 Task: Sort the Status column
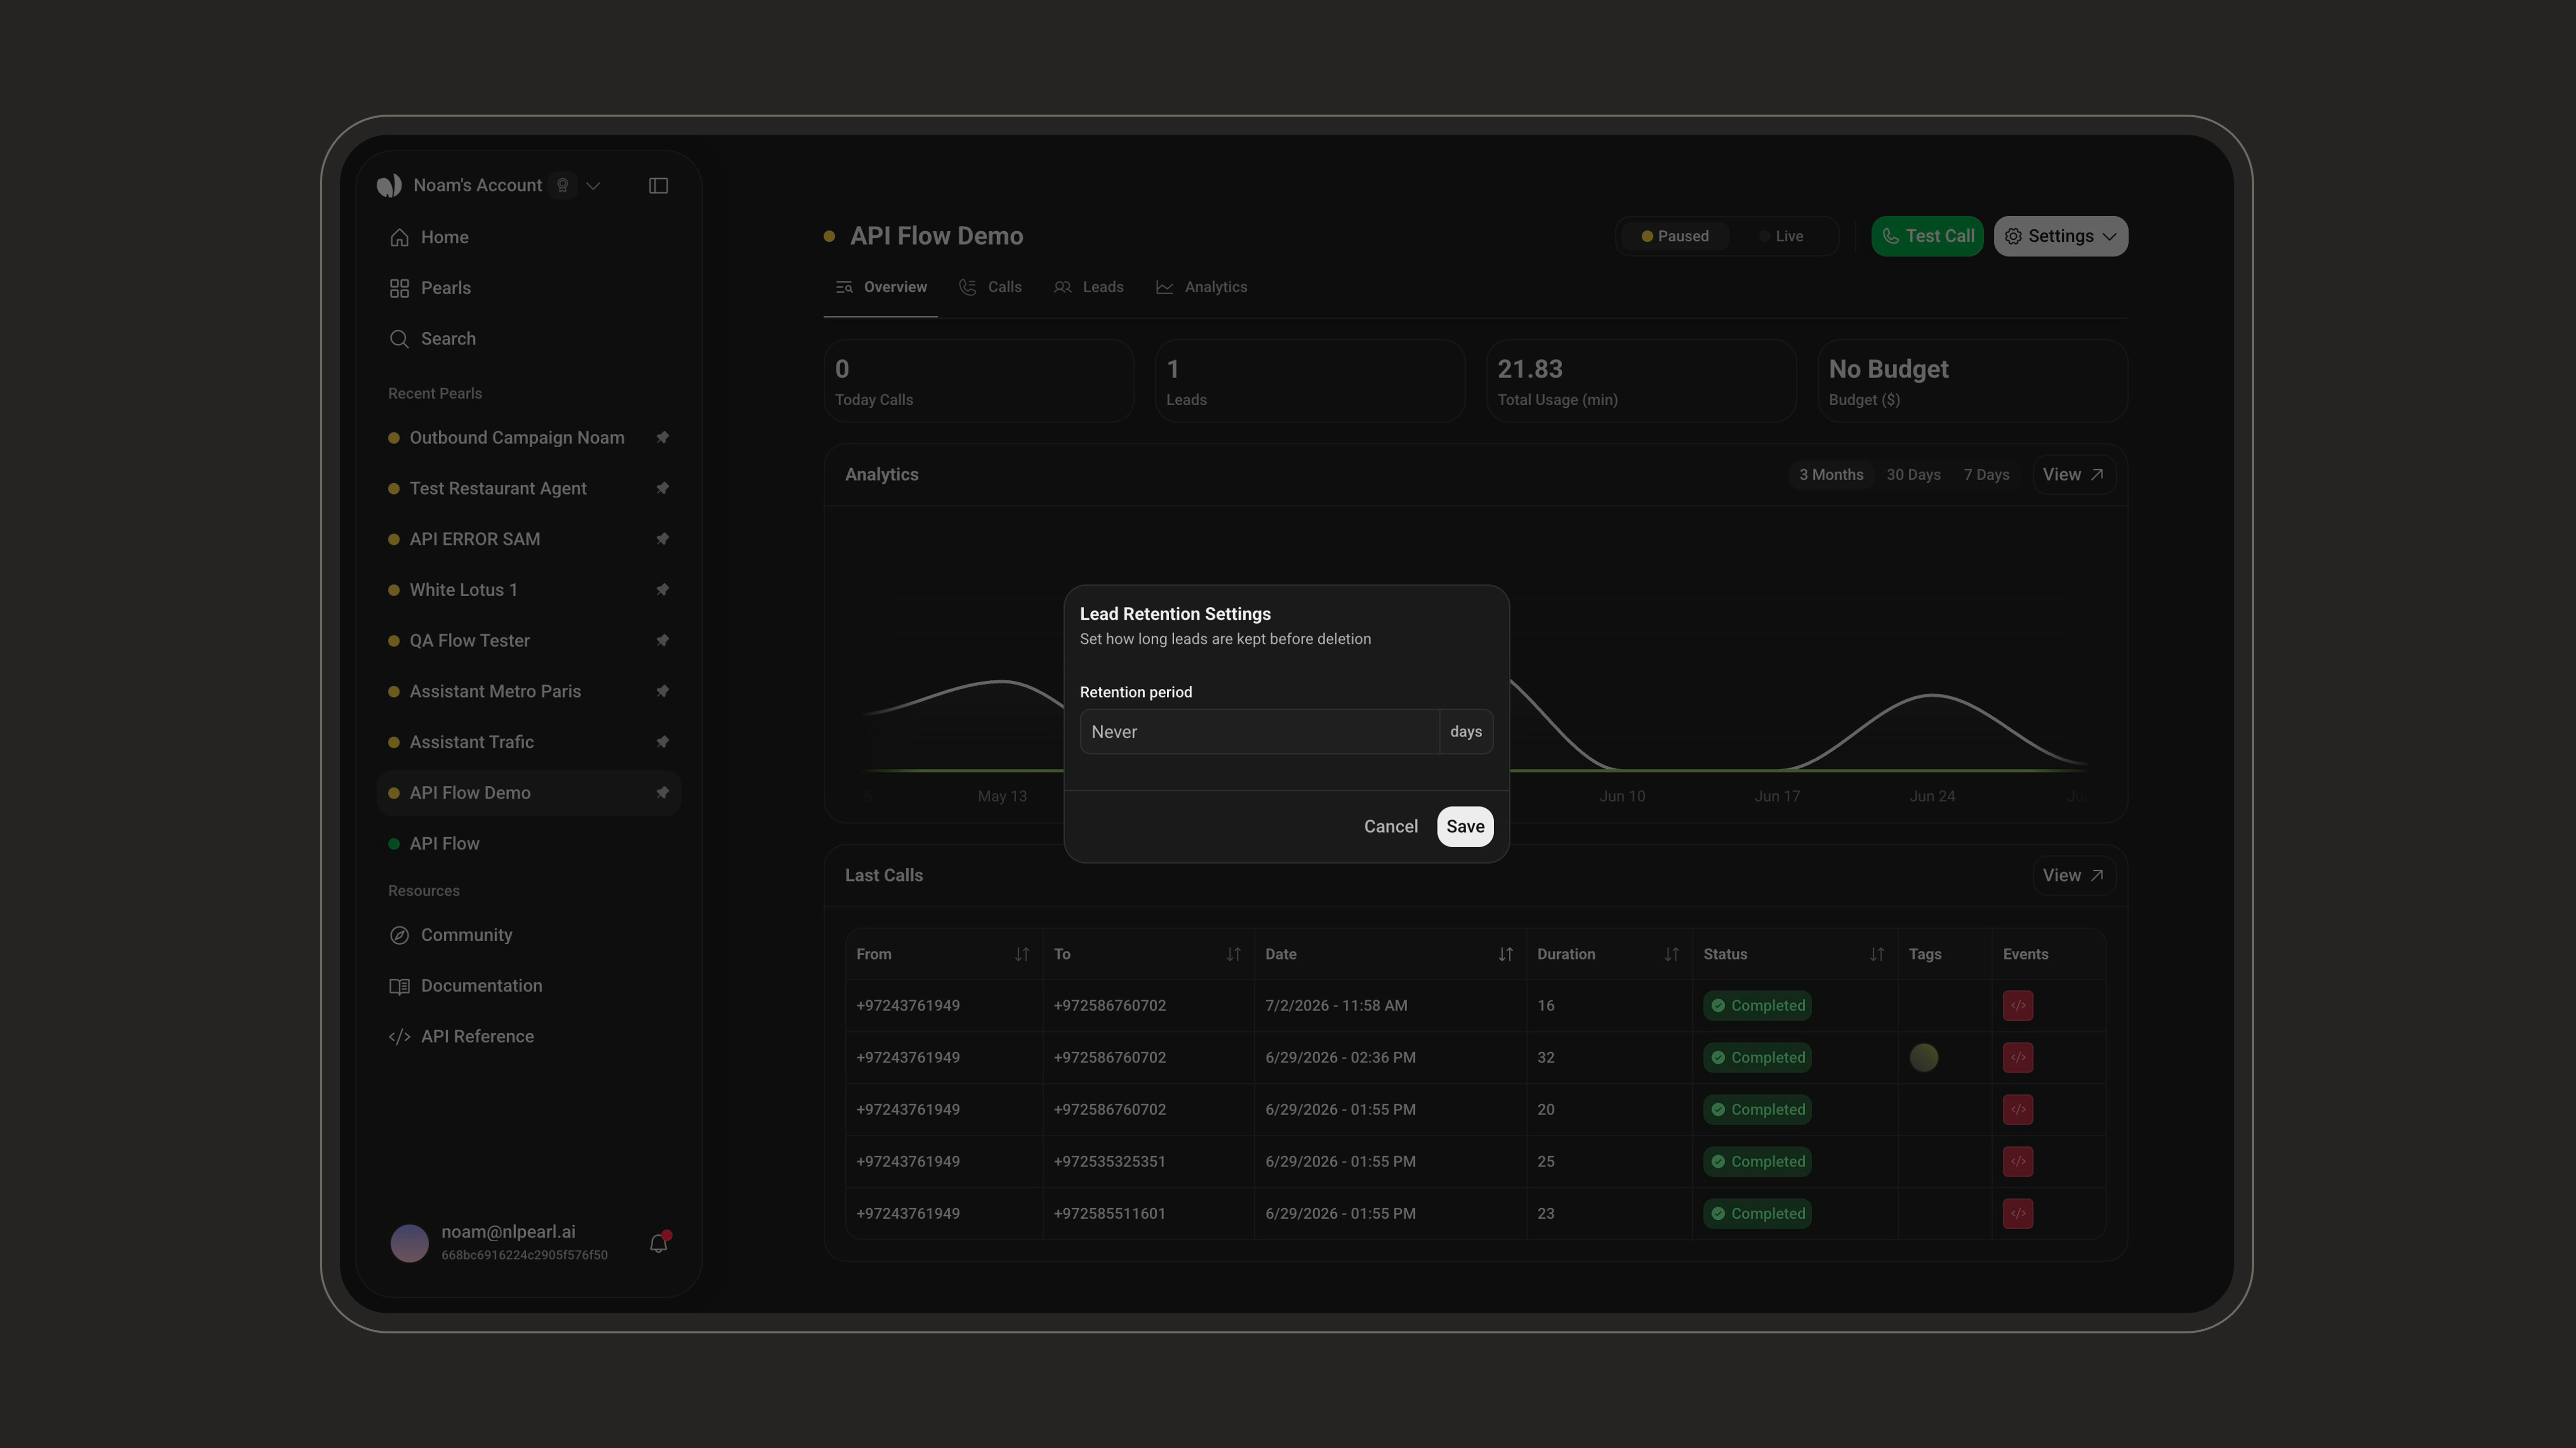[x=1877, y=954]
